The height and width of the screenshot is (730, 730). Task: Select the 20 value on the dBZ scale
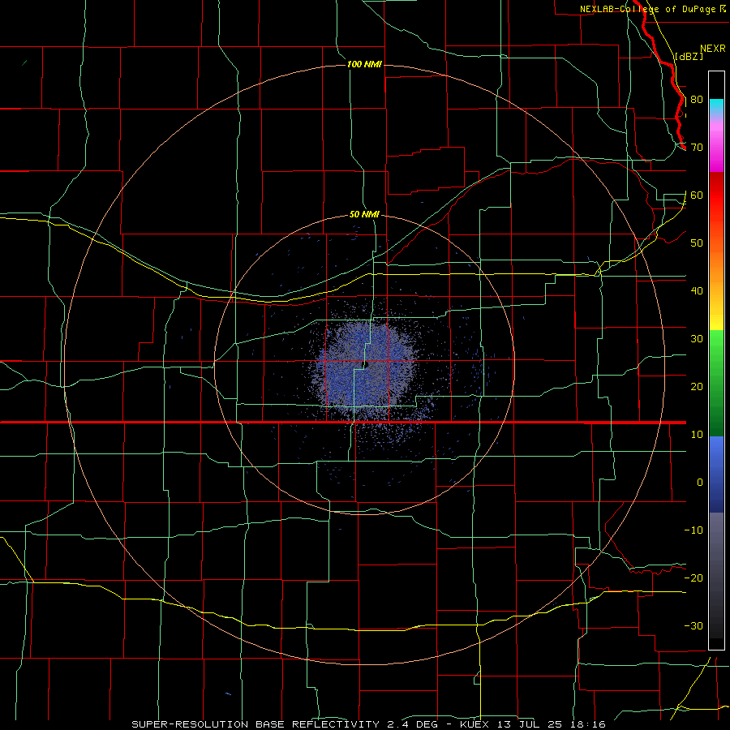[x=697, y=386]
